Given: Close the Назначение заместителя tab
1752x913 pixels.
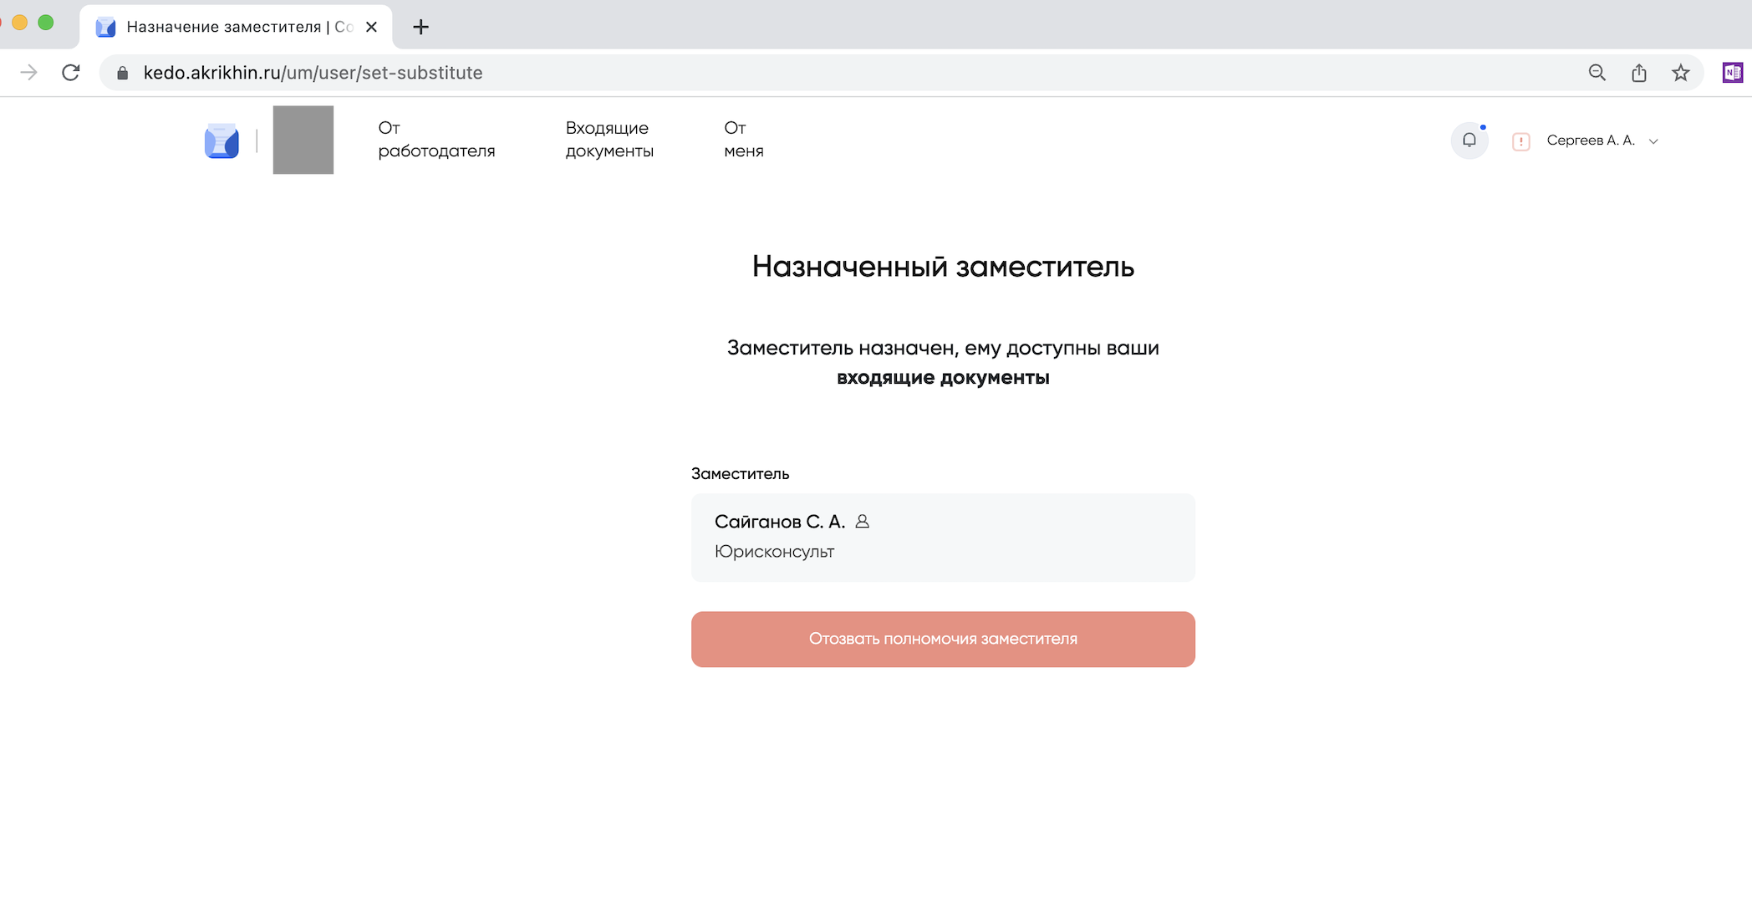Looking at the screenshot, I should pos(372,27).
